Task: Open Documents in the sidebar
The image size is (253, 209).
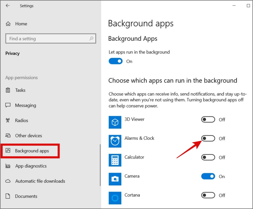Action: click(x=26, y=196)
